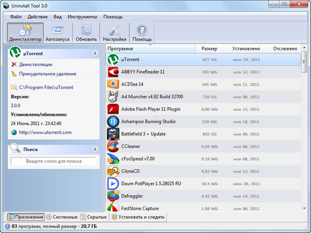
Task: Select the Battlefield 3 + Update name
Action: [143, 134]
